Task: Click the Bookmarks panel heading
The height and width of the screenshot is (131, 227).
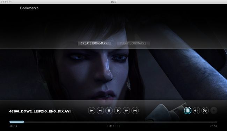Action: point(29,8)
